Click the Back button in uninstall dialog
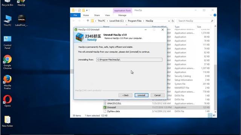Screen dimensions: 241x135 pyautogui.click(x=125, y=95)
